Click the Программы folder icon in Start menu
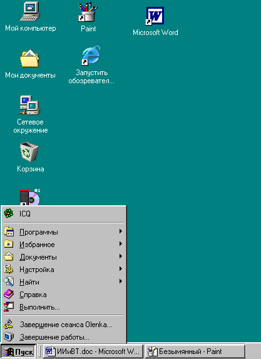The image size is (261, 359). click(9, 231)
